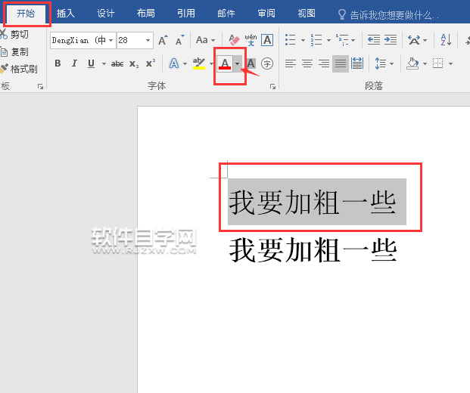Switch to the 视图 tab
Screen dimensions: 470x393
click(x=307, y=14)
